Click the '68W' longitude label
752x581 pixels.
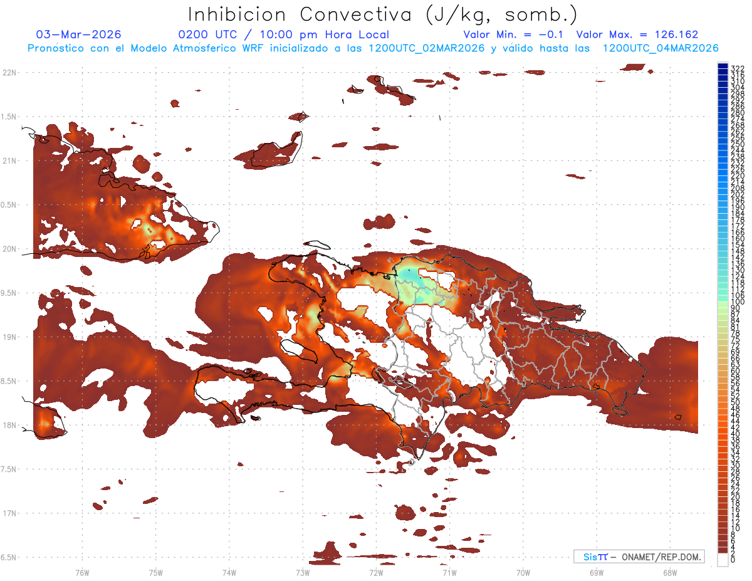(x=669, y=572)
